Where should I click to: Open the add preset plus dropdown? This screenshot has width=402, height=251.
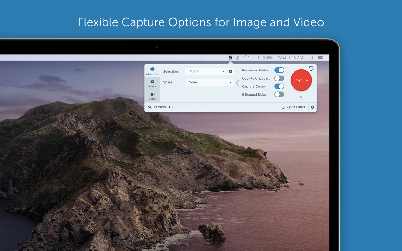coord(171,107)
